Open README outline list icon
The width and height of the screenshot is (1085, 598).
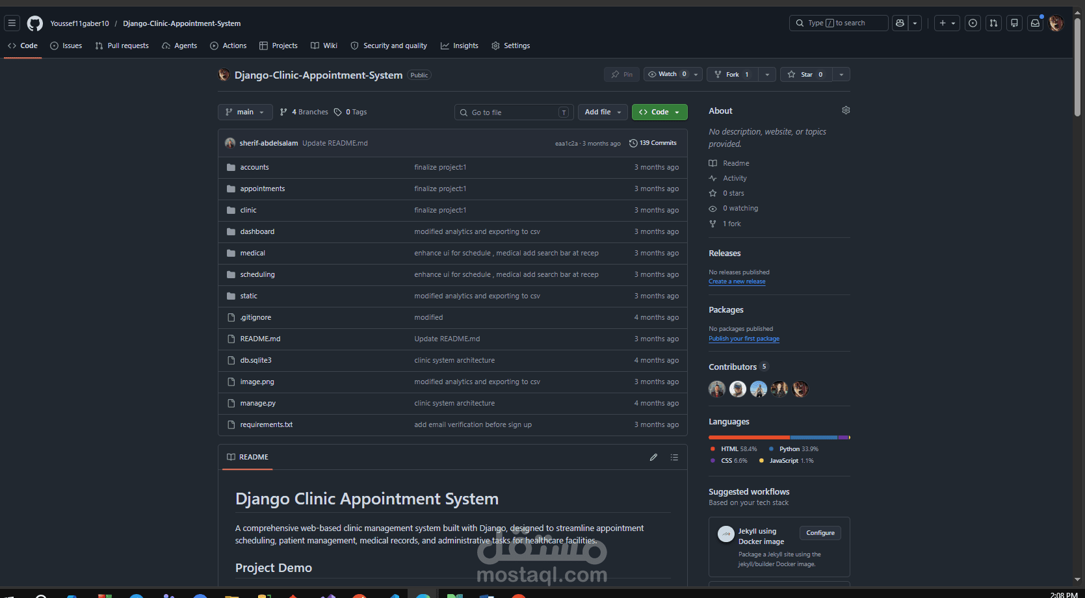coord(674,458)
